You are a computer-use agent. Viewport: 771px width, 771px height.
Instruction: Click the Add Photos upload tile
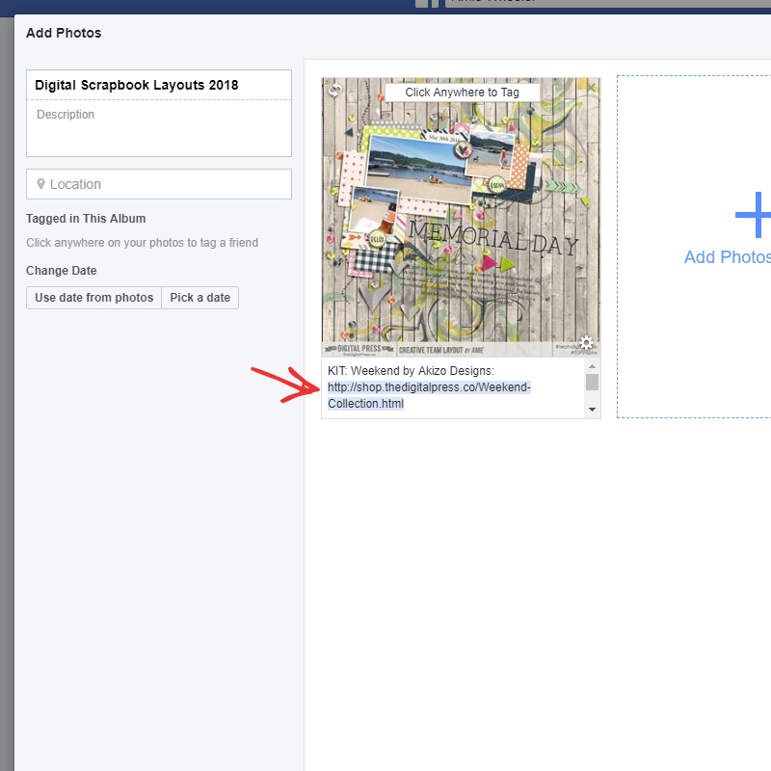pyautogui.click(x=694, y=247)
